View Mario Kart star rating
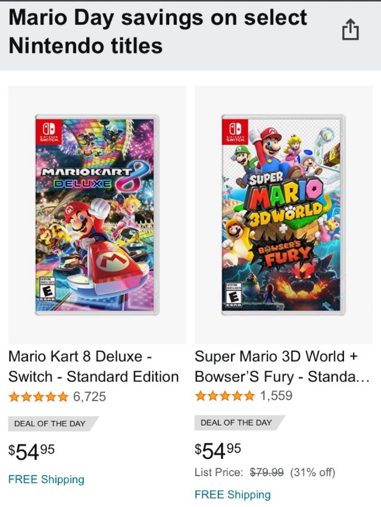Viewport: 381px width, 507px height. pos(39,397)
